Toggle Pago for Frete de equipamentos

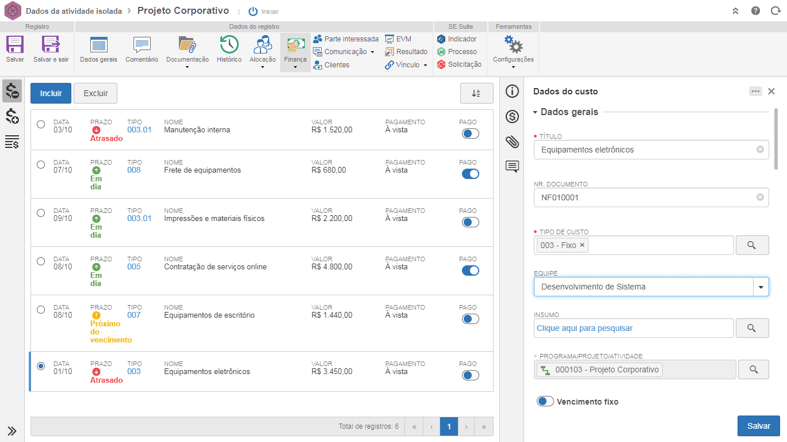point(471,174)
